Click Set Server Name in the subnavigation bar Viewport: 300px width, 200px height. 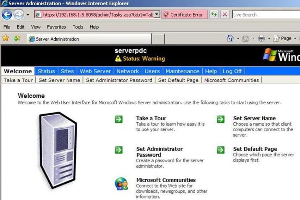[x=59, y=80]
